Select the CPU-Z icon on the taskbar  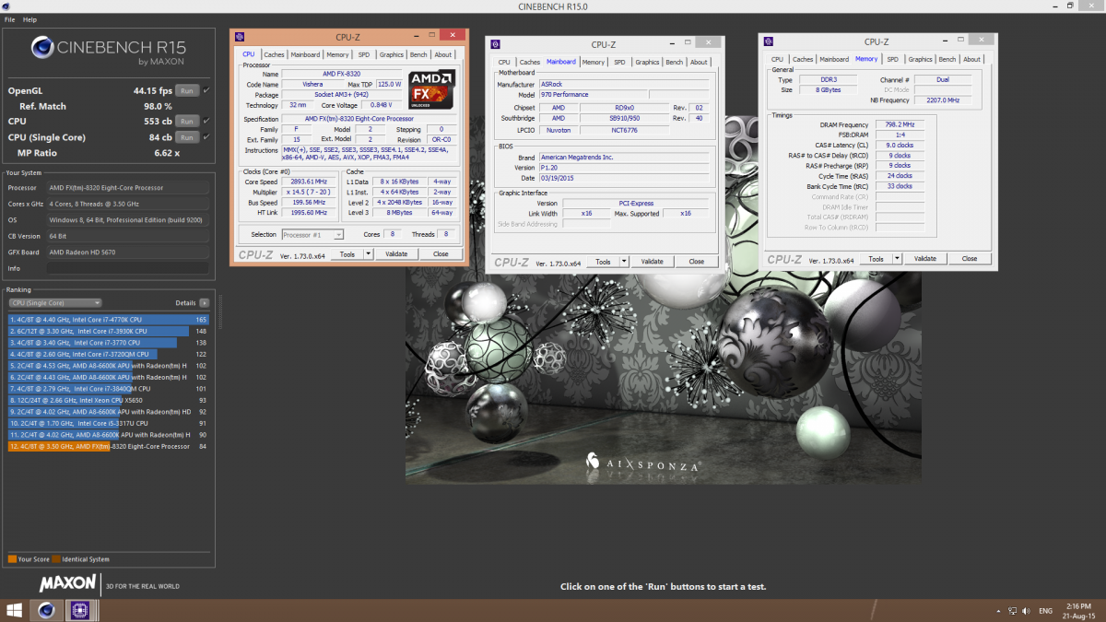click(x=78, y=610)
